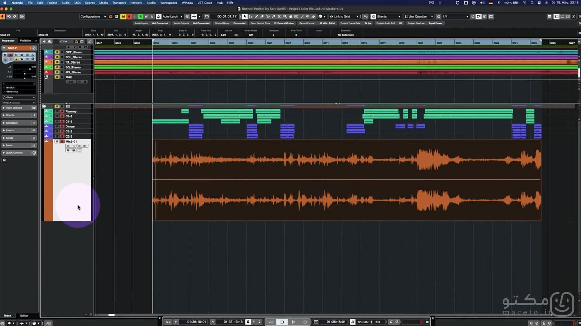
Task: Expand the Track Versions inspector section
Action: click(x=19, y=108)
